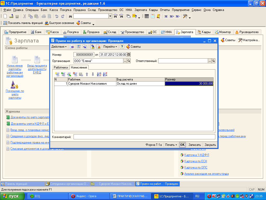Select the Оклад по дням cell
The height and width of the screenshot is (200, 266).
click(140, 84)
